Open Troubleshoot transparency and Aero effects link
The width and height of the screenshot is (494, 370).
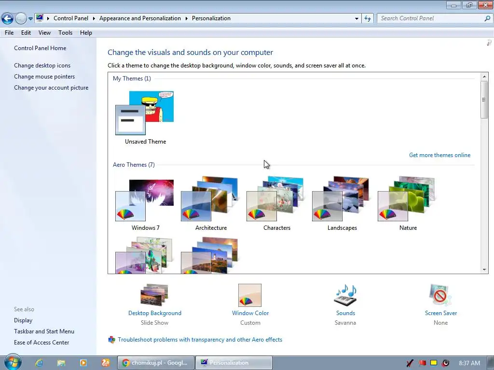click(200, 340)
